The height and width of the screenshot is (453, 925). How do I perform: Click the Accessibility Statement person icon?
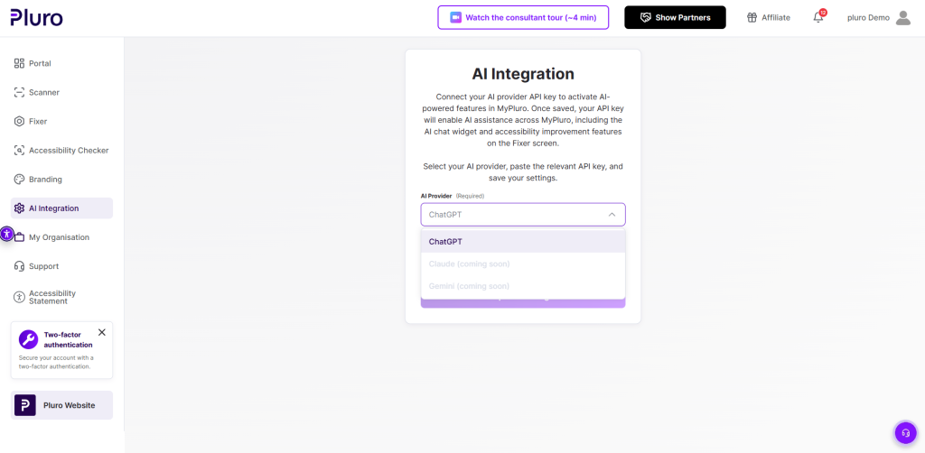[x=19, y=297]
